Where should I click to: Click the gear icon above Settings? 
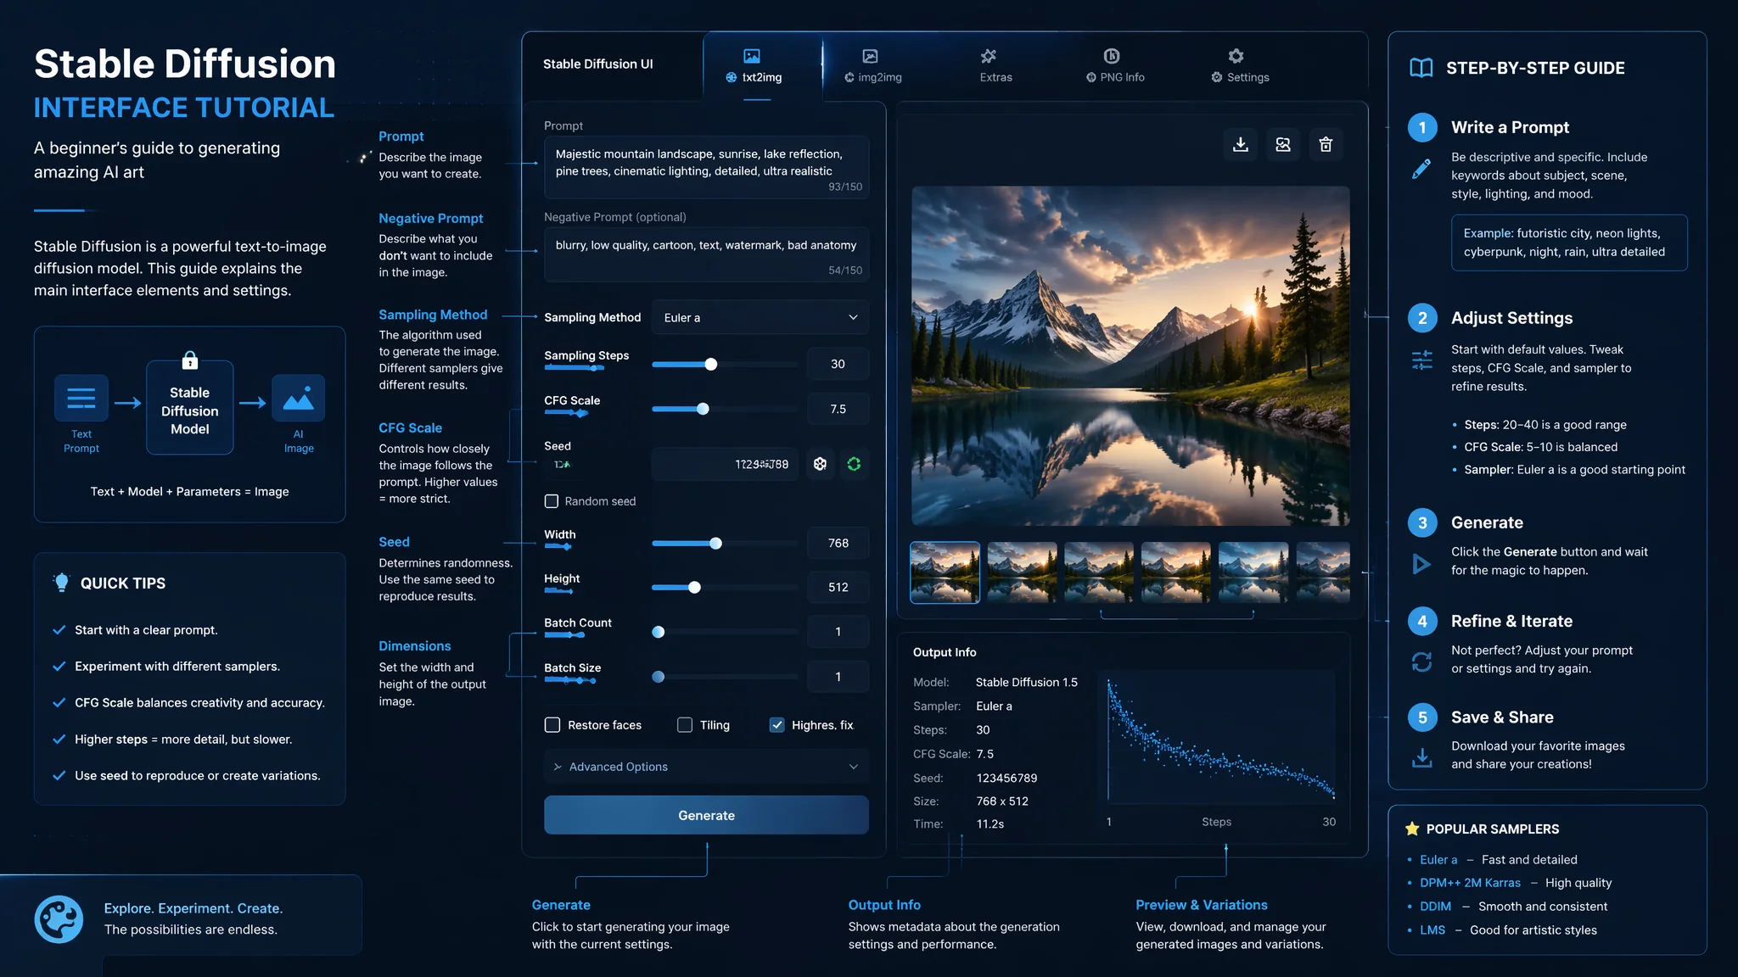click(1236, 56)
